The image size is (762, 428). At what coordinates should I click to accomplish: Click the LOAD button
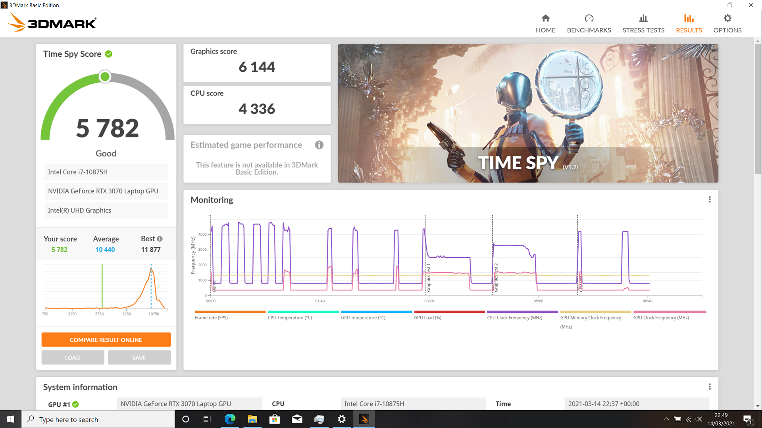tap(73, 357)
